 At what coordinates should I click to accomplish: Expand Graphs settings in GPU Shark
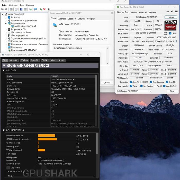point(8,171)
